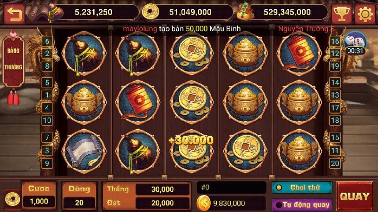Open the Bảng Thưởng paytable panel
The height and width of the screenshot is (212, 378).
[13, 60]
